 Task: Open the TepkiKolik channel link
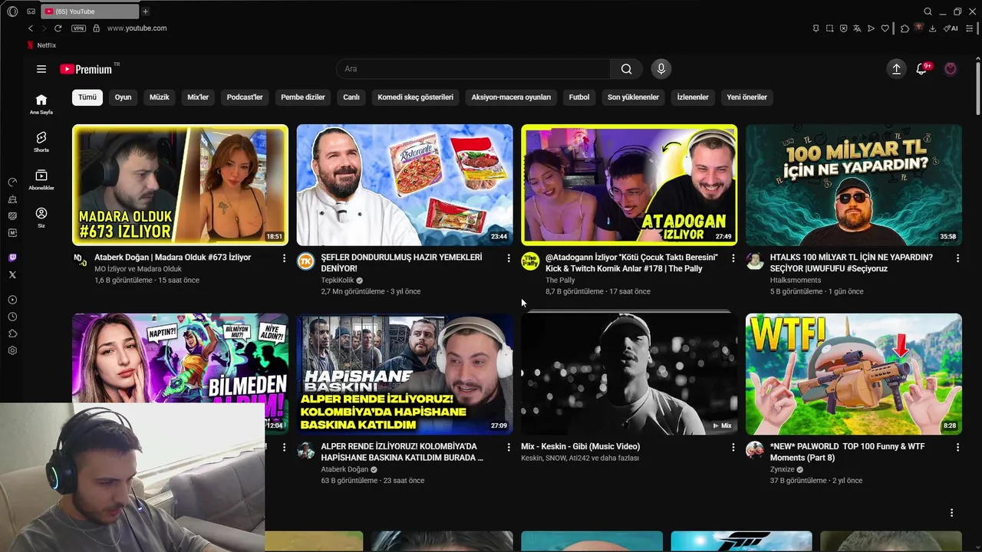pyautogui.click(x=338, y=281)
